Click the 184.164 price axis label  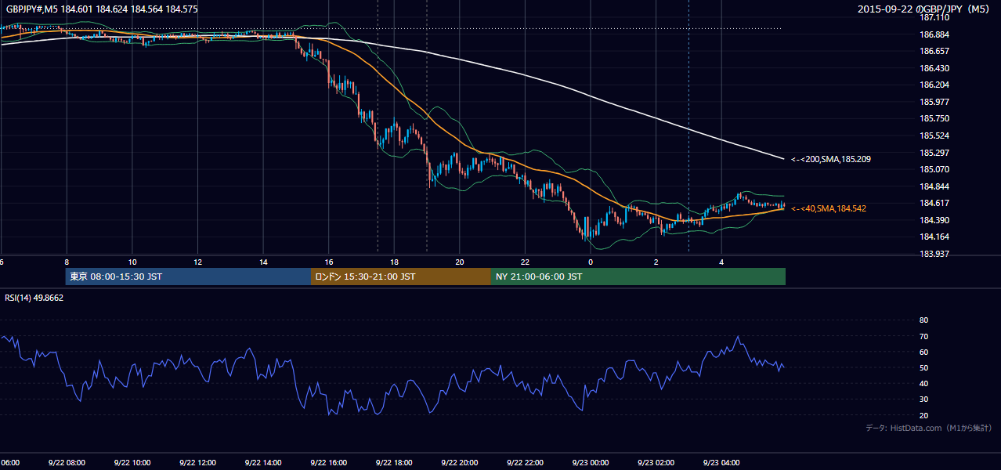(934, 237)
